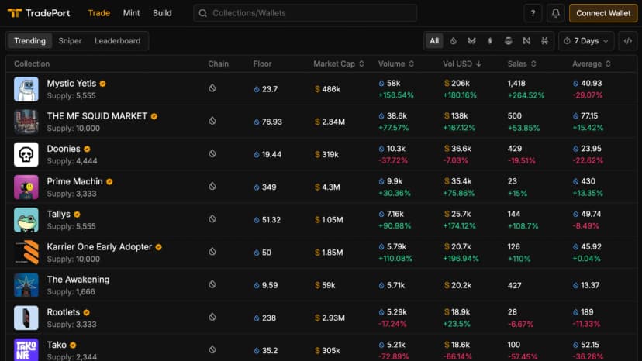Click the Tako thumbnail
642x361 pixels.
(26, 349)
